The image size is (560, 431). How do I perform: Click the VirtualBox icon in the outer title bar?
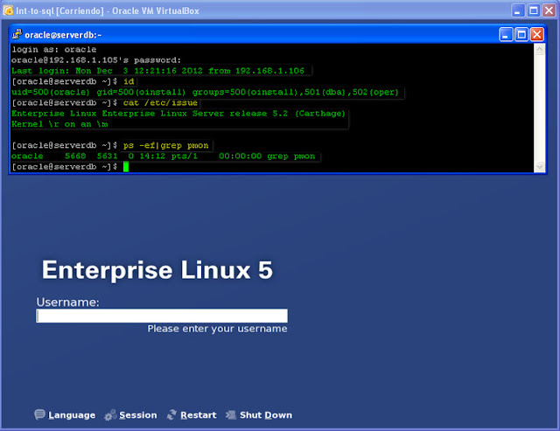(x=8, y=10)
